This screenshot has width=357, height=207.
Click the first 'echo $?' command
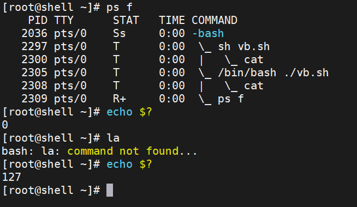129,112
